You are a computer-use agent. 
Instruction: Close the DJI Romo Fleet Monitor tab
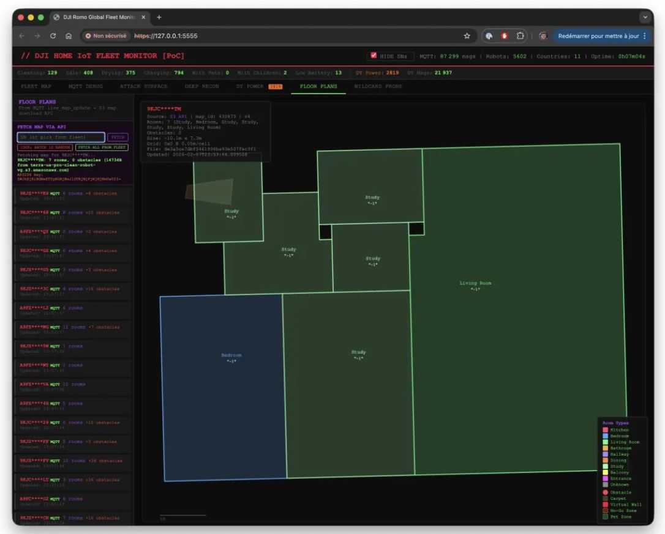(x=143, y=17)
